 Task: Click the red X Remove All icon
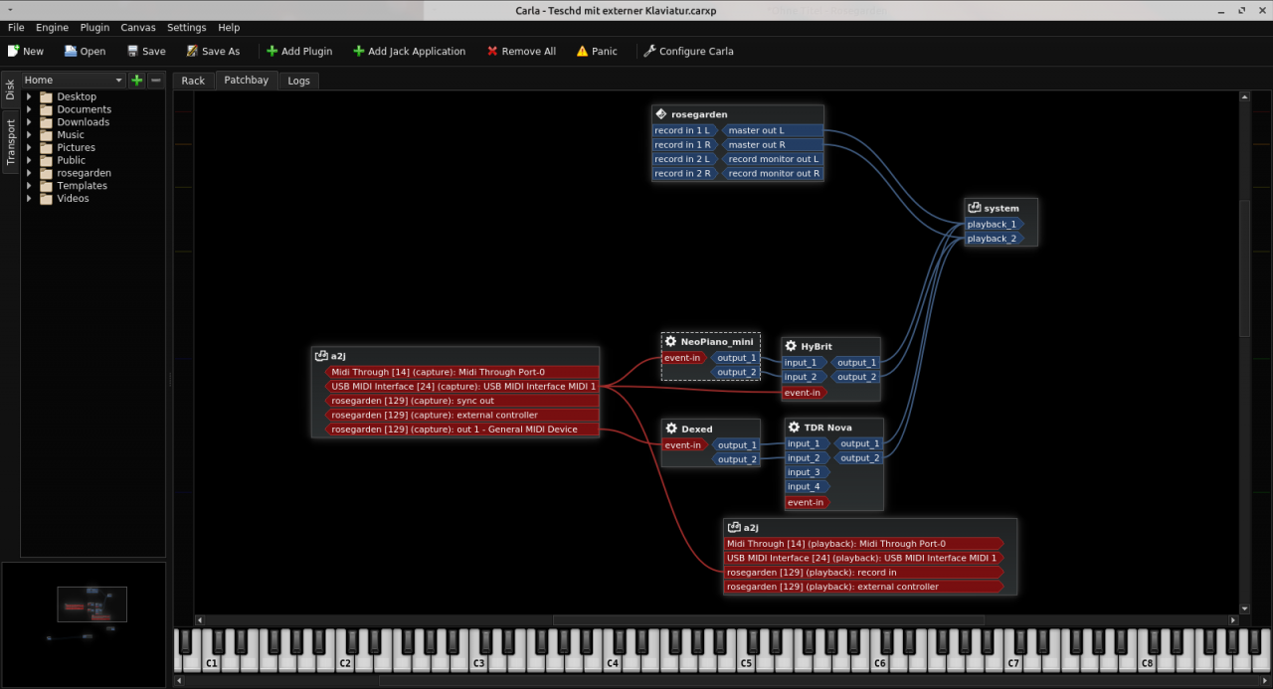click(x=491, y=51)
